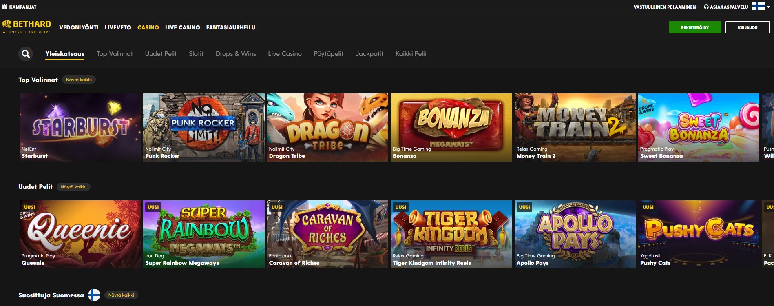The image size is (774, 306).
Task: Open the Punk Rocker game thumbnail
Action: tap(204, 127)
